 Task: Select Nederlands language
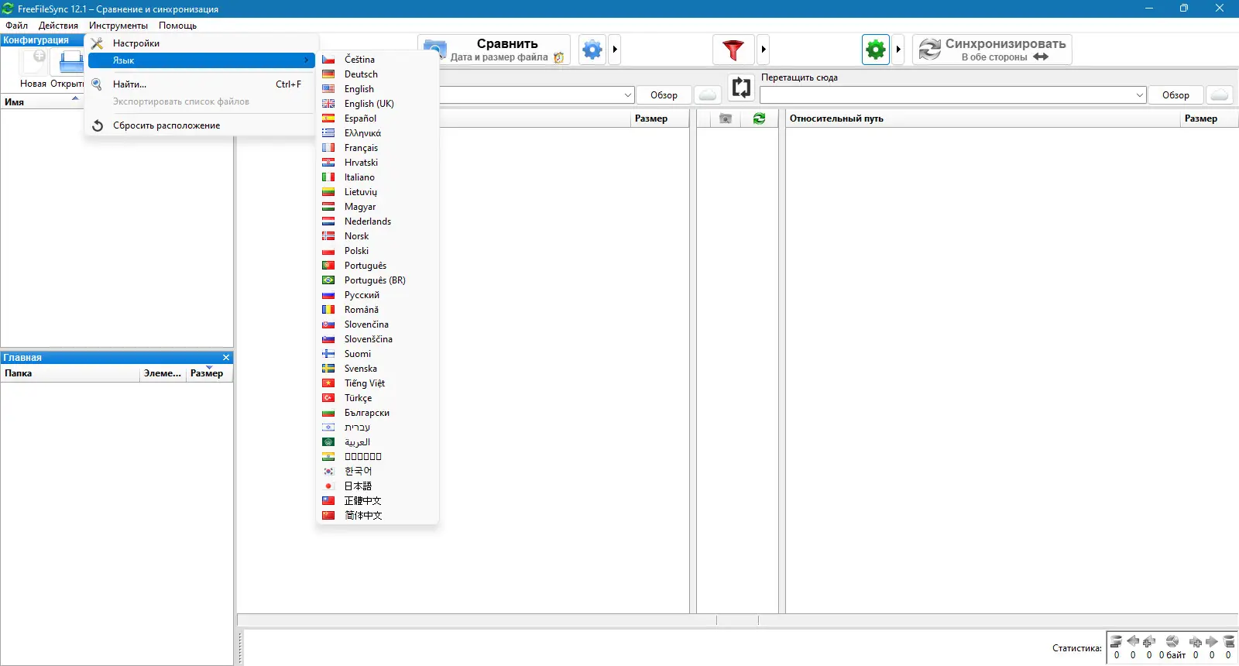(x=377, y=221)
